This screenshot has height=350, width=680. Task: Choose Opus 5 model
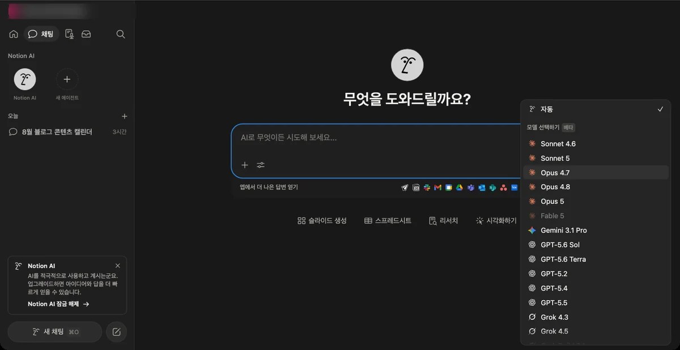pos(596,202)
